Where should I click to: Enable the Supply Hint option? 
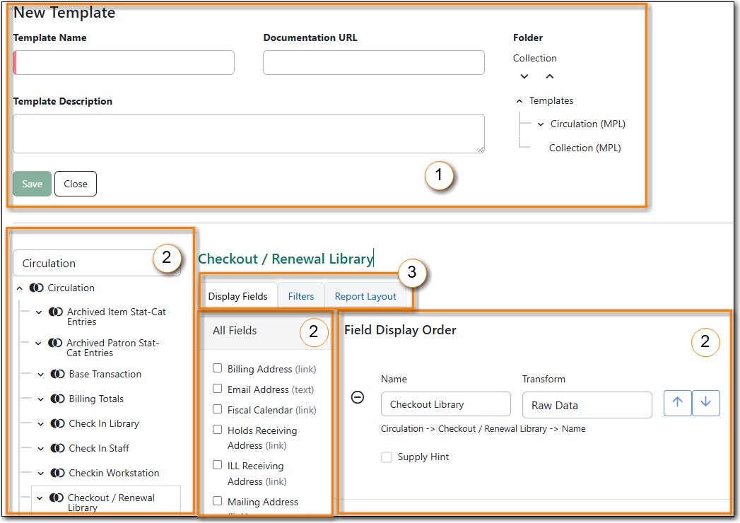[x=387, y=457]
